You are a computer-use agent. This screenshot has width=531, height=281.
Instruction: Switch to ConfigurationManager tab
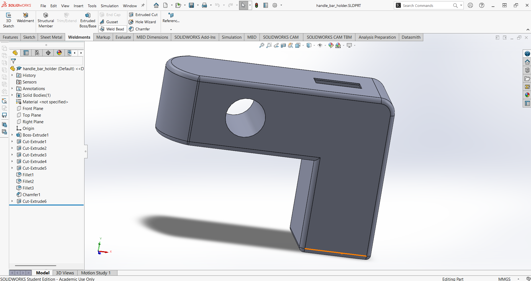coord(37,53)
